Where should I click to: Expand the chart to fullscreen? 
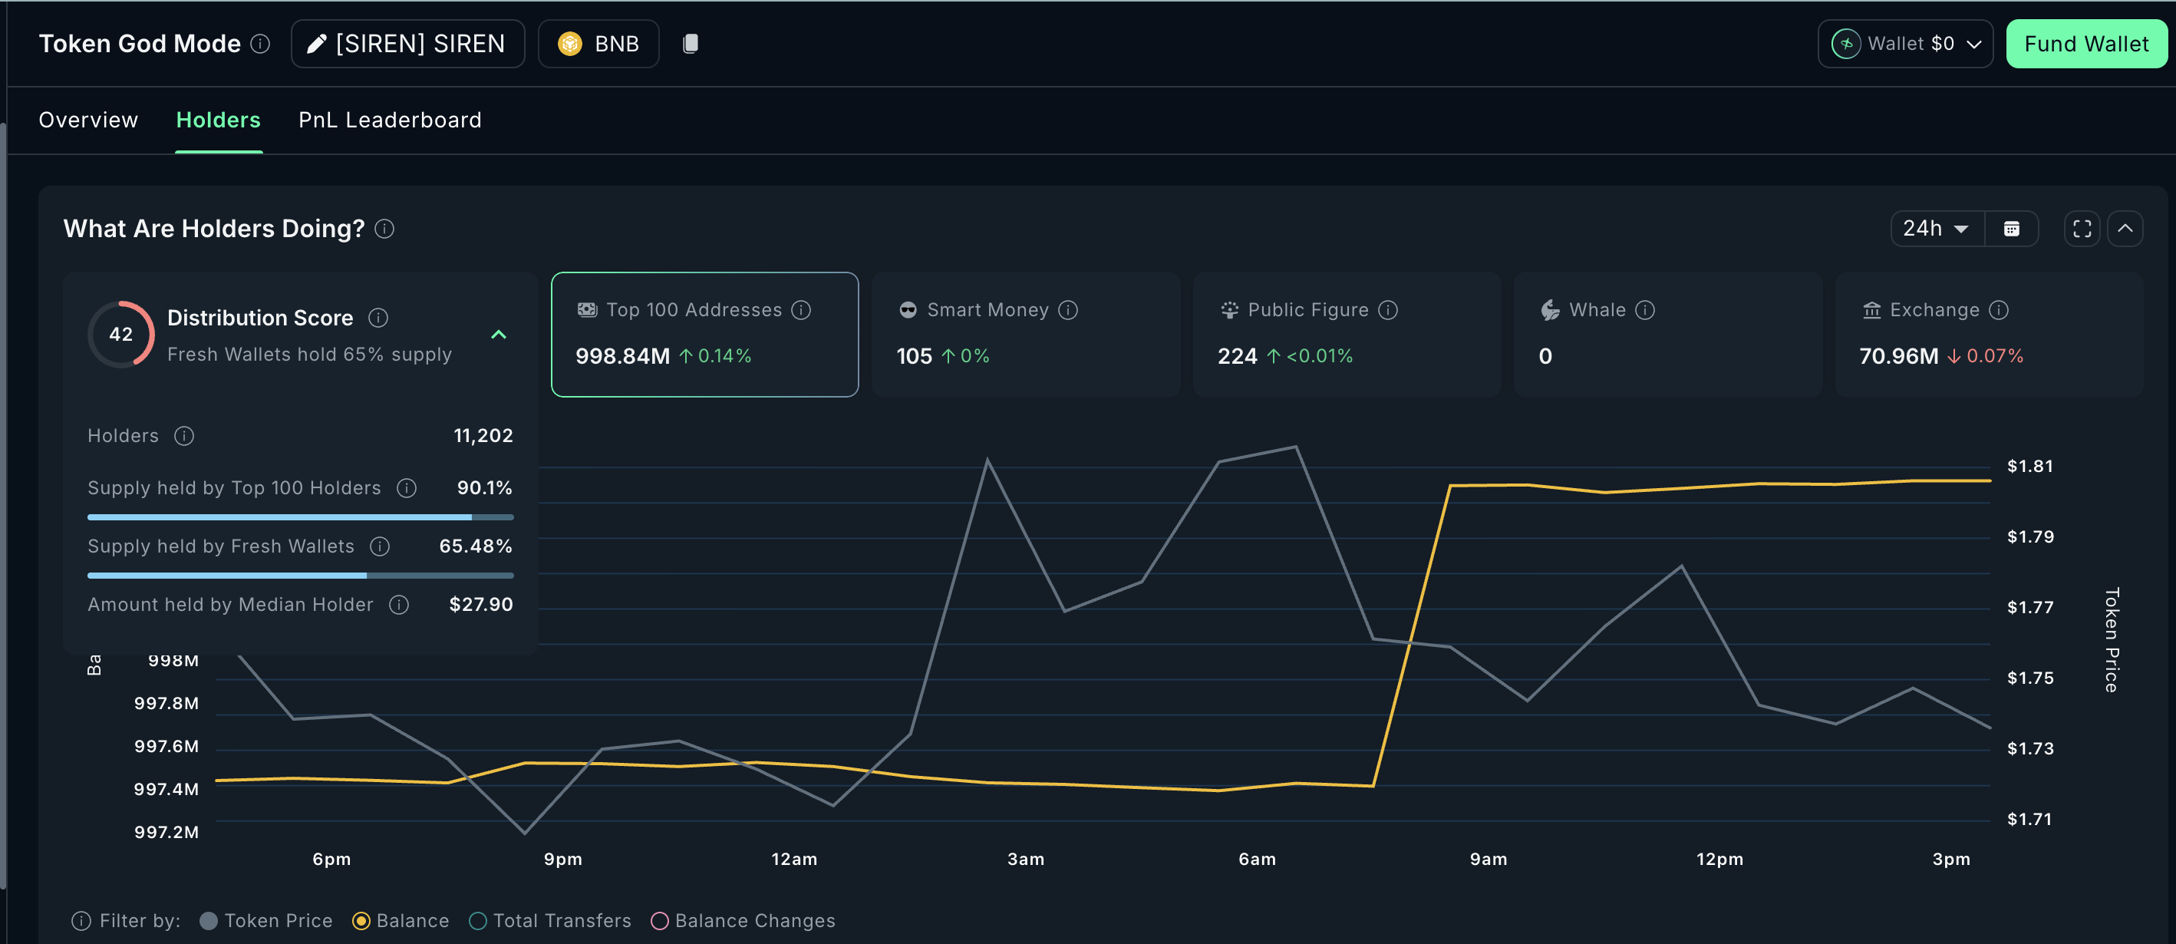pos(2082,229)
